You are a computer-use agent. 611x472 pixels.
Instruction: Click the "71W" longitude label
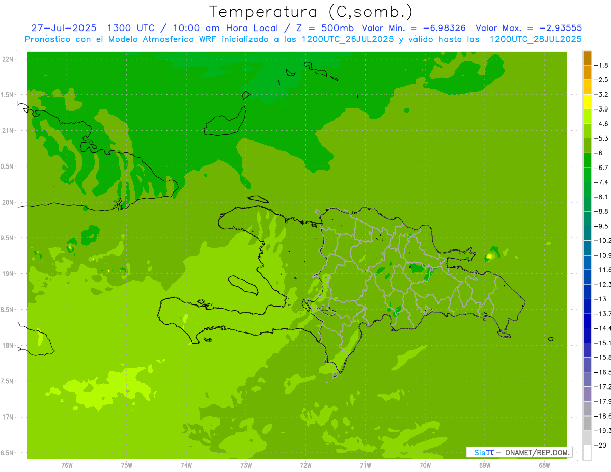(x=365, y=465)
